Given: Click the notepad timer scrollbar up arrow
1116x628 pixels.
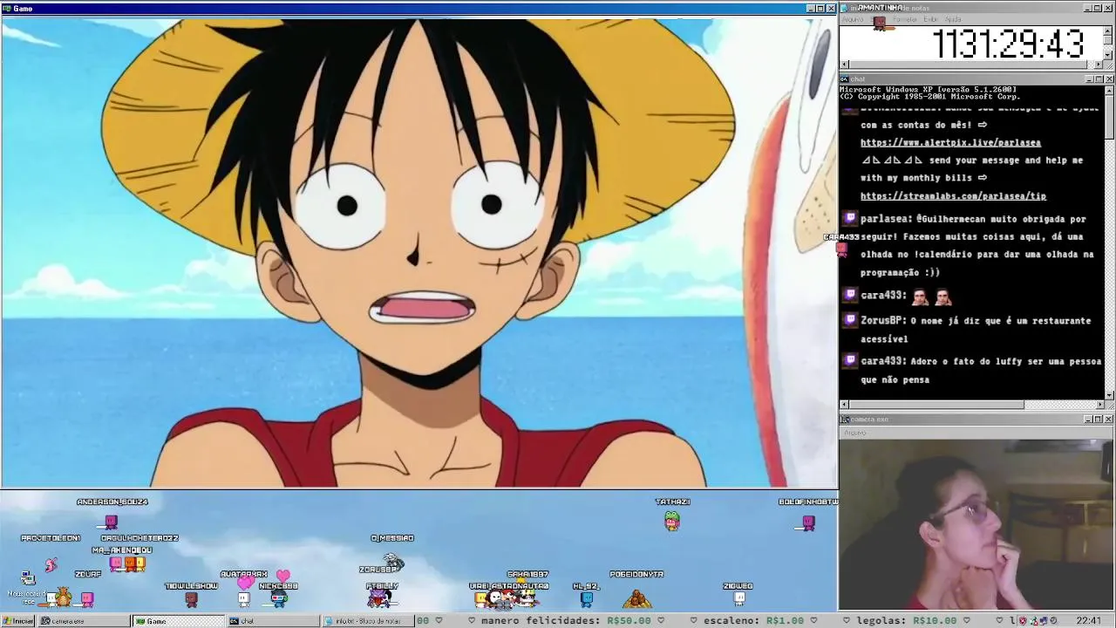Looking at the screenshot, I should pos(1109,31).
